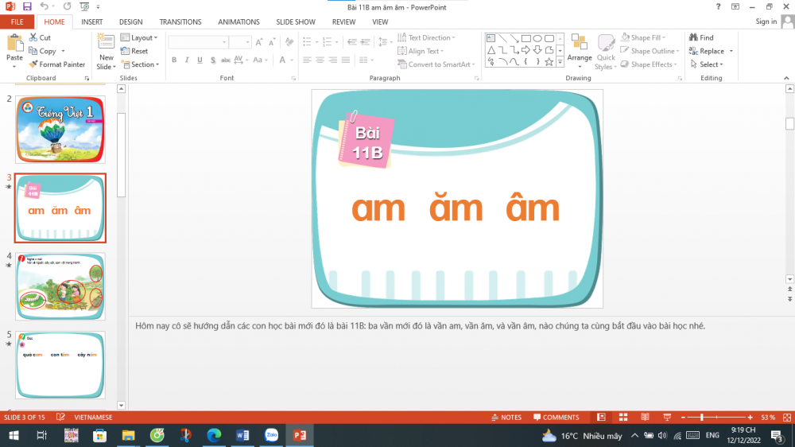Switch to Reading View in status bar
Screen dimensions: 795x447
(x=645, y=417)
